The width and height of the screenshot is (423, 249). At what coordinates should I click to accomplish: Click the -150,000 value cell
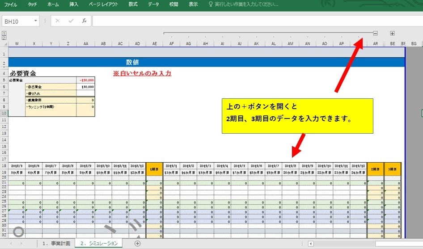click(x=85, y=80)
